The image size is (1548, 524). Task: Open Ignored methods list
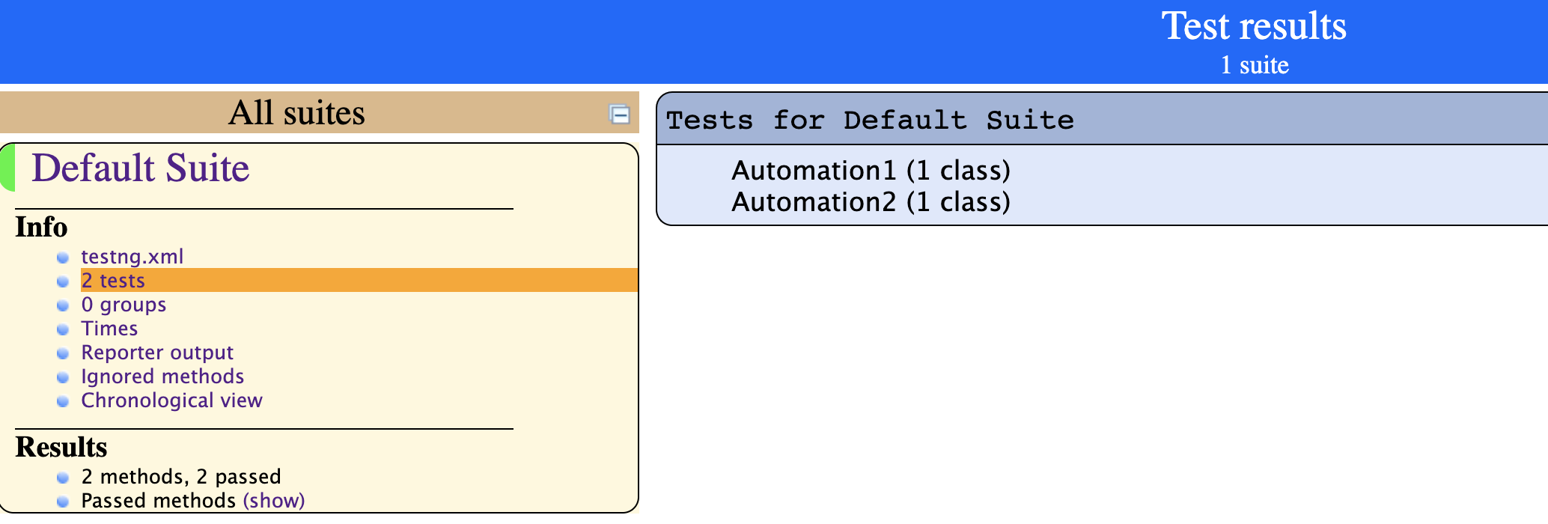pos(162,377)
